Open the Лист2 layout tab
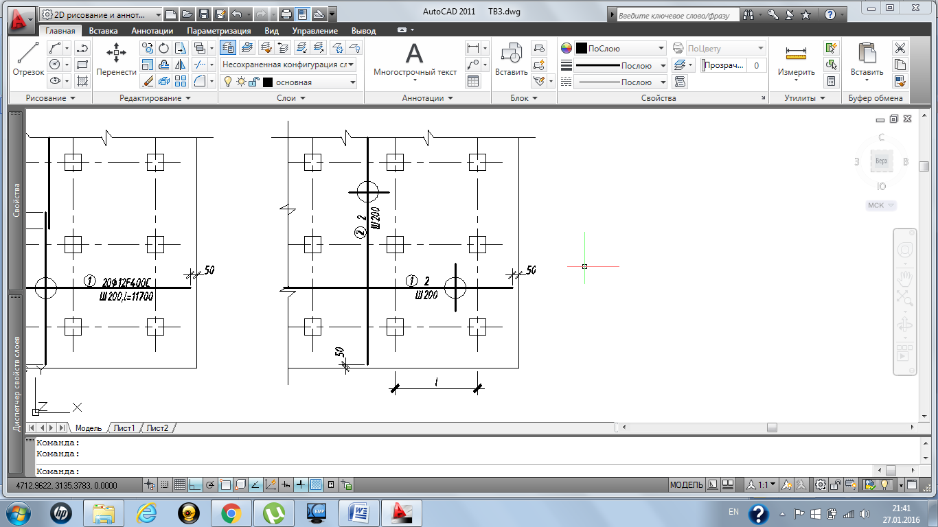The height and width of the screenshot is (527, 938). [x=157, y=428]
